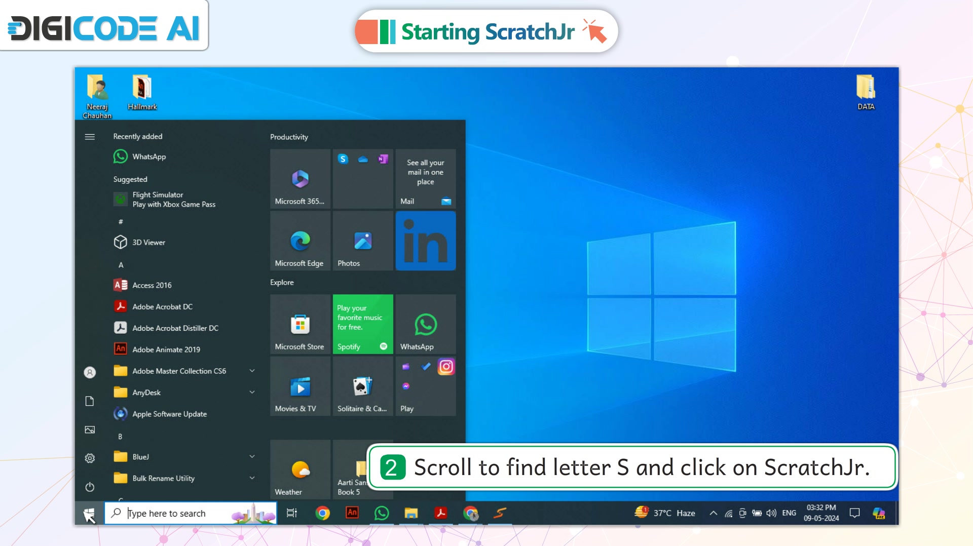Click the network icon in system tray
This screenshot has width=973, height=546.
pos(728,513)
